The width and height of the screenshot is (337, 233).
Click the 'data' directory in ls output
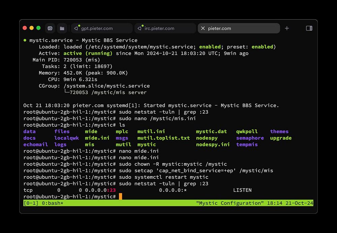point(29,132)
